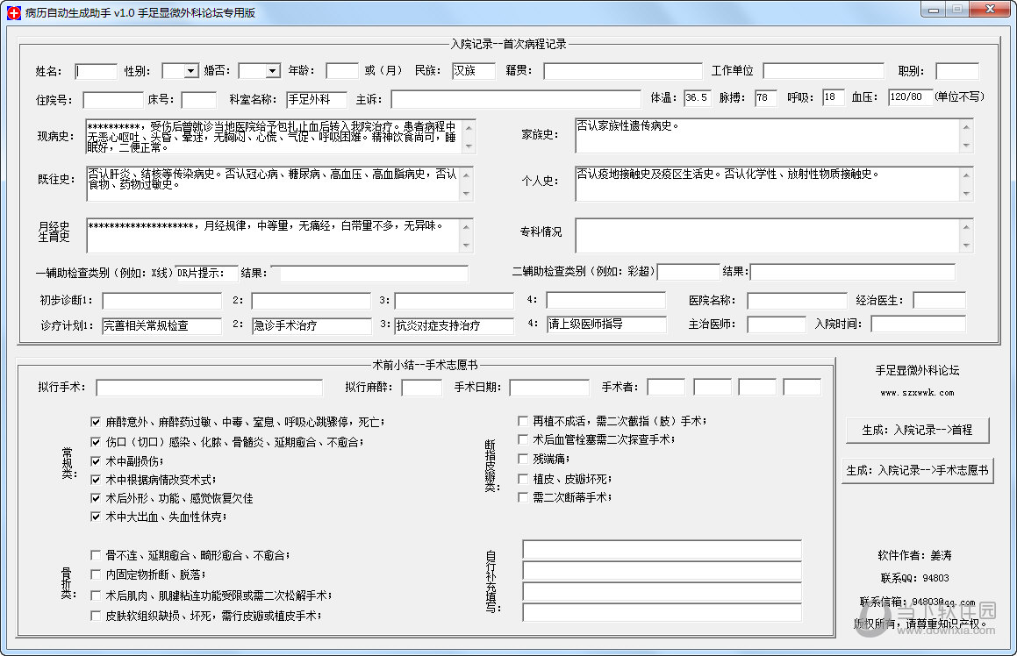
Task: Focus the 初步诊断1 input field
Action: coord(162,301)
